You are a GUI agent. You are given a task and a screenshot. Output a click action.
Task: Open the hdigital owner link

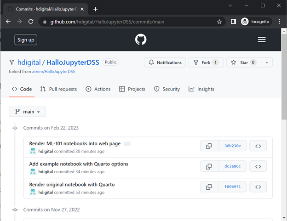click(29, 62)
